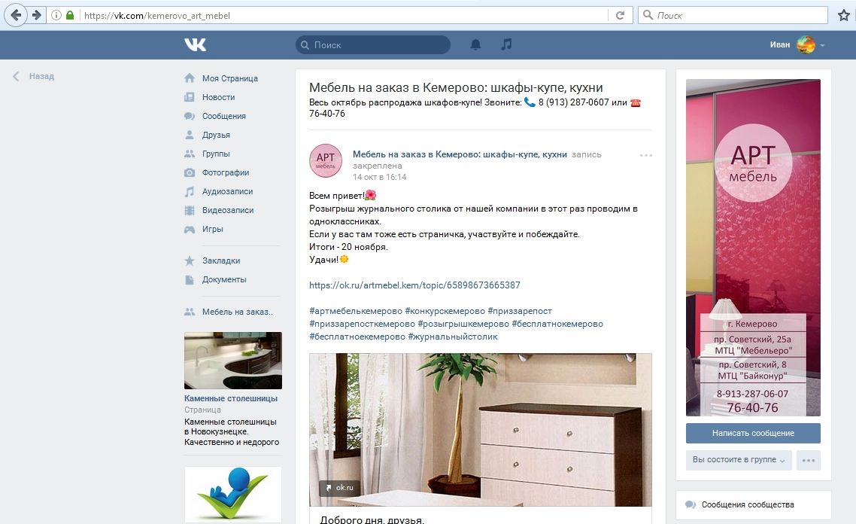Click the group avatar АРТ мебель circle
The width and height of the screenshot is (856, 524).
pos(326,160)
